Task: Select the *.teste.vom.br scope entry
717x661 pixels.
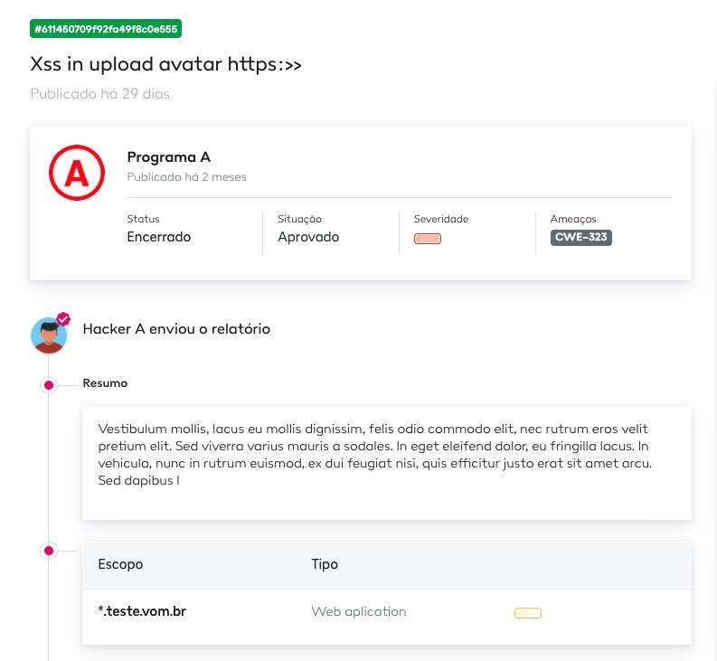Action: [x=142, y=611]
